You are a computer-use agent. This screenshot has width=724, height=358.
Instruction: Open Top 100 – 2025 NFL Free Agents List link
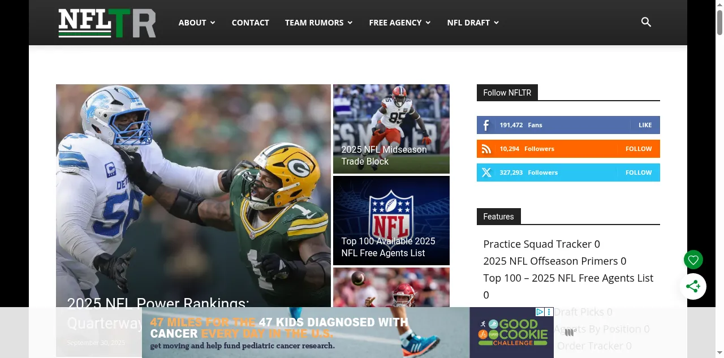pos(568,278)
